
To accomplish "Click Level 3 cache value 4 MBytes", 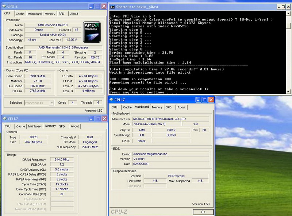I will coord(88,91).
